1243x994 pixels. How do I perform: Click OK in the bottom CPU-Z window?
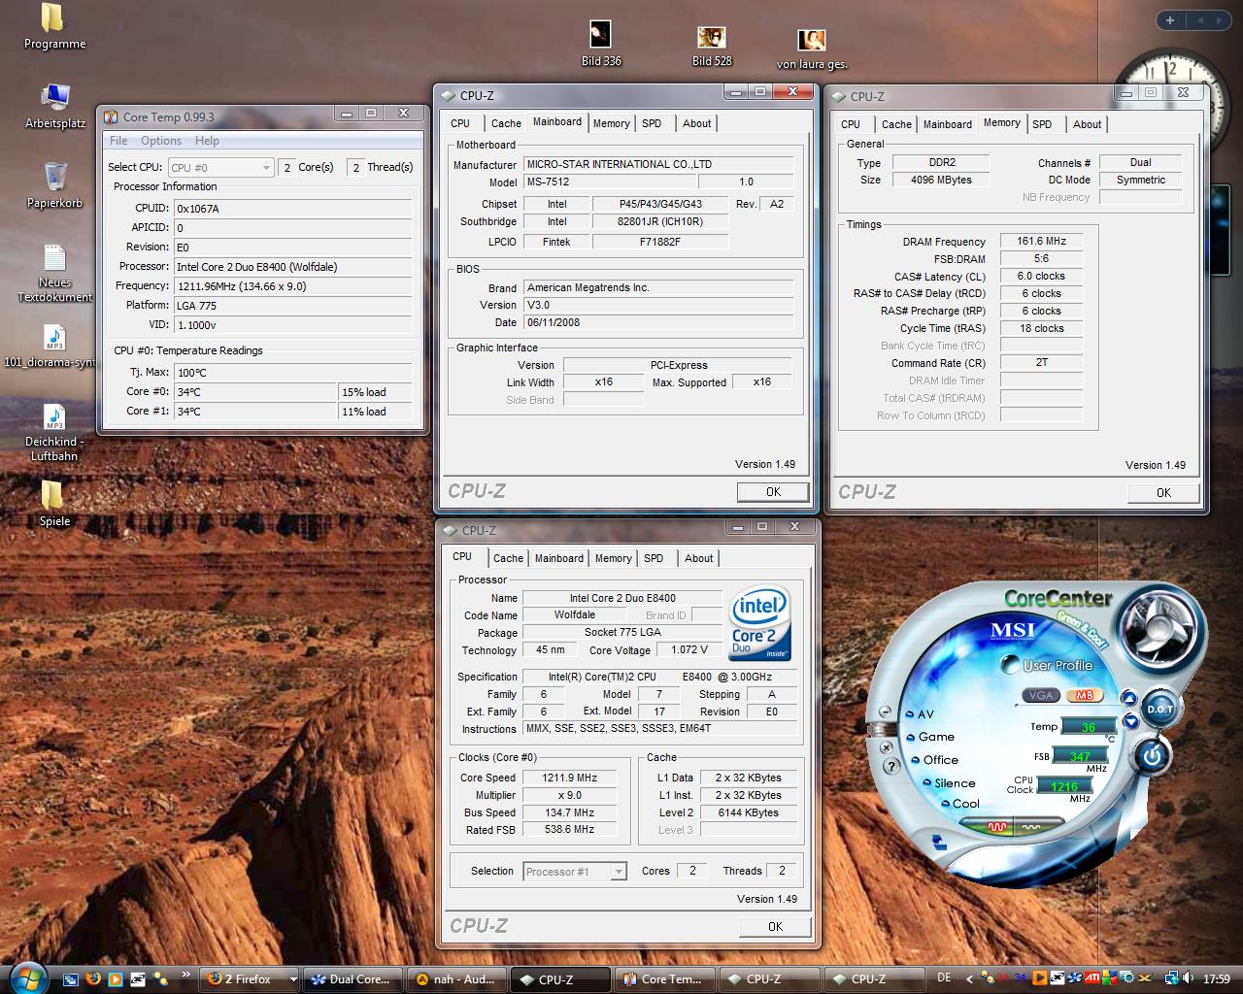[775, 927]
